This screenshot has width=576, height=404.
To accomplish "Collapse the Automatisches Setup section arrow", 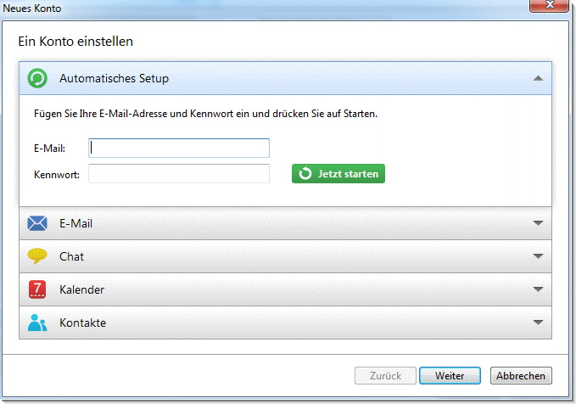I will [x=538, y=78].
